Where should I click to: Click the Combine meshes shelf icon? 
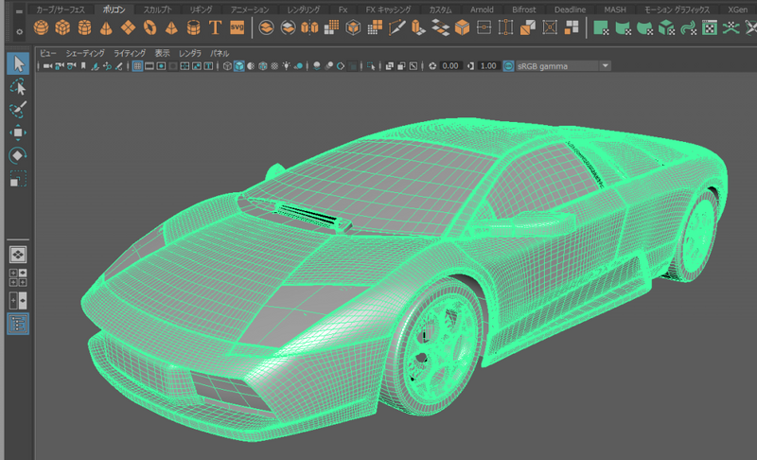tap(266, 28)
